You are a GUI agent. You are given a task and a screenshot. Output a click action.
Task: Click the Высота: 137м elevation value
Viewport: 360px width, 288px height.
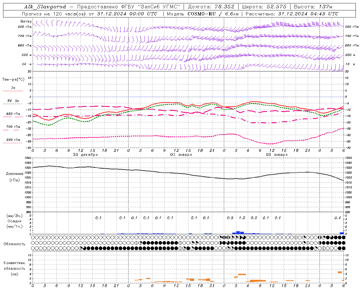(x=313, y=7)
